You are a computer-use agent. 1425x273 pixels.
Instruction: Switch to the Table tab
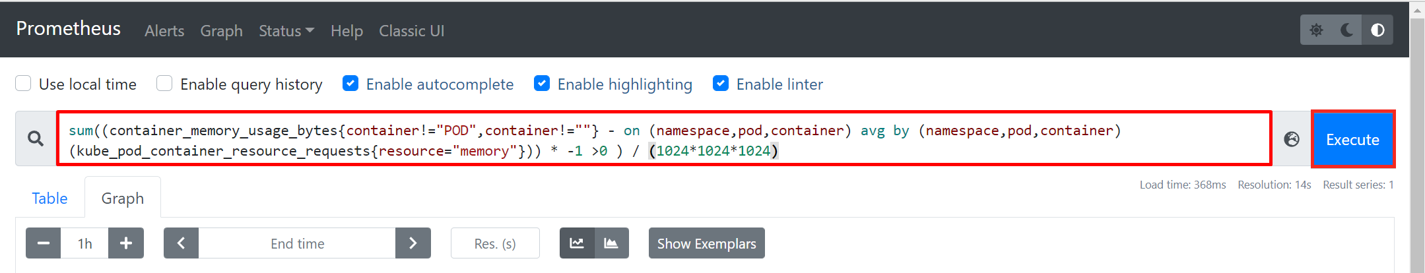click(x=50, y=198)
